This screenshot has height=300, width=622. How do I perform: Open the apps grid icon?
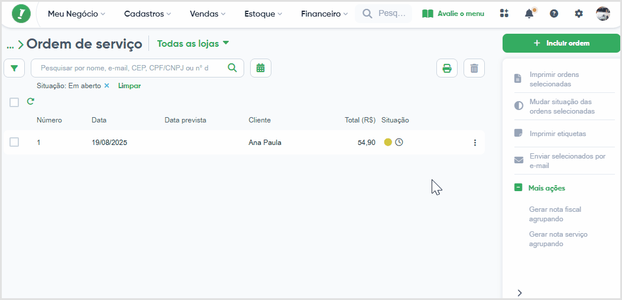504,14
